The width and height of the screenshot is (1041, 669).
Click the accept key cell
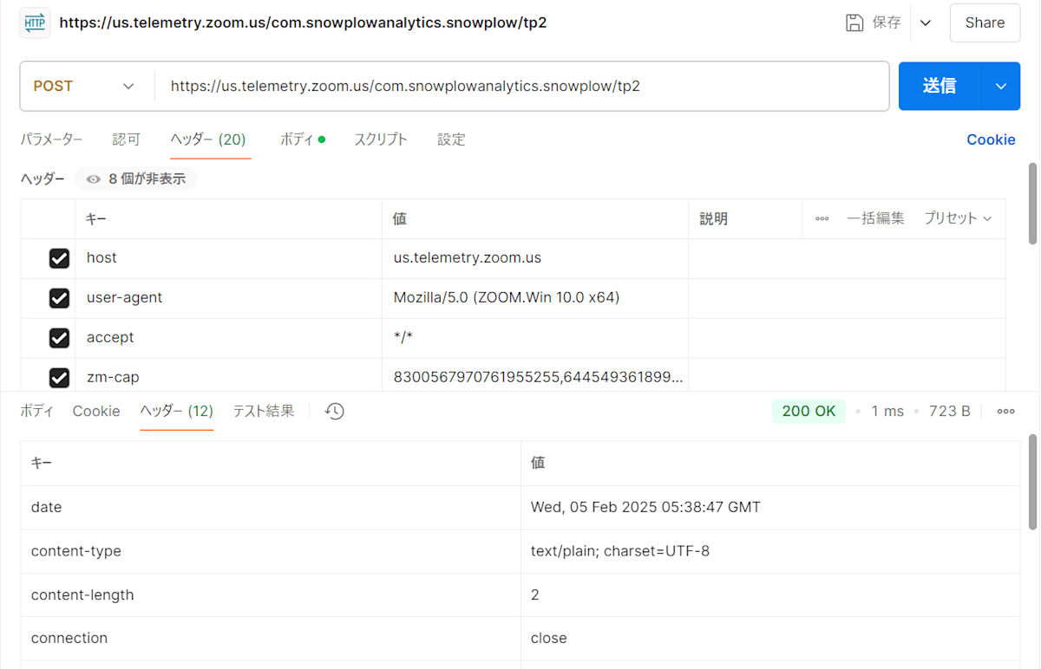click(228, 338)
